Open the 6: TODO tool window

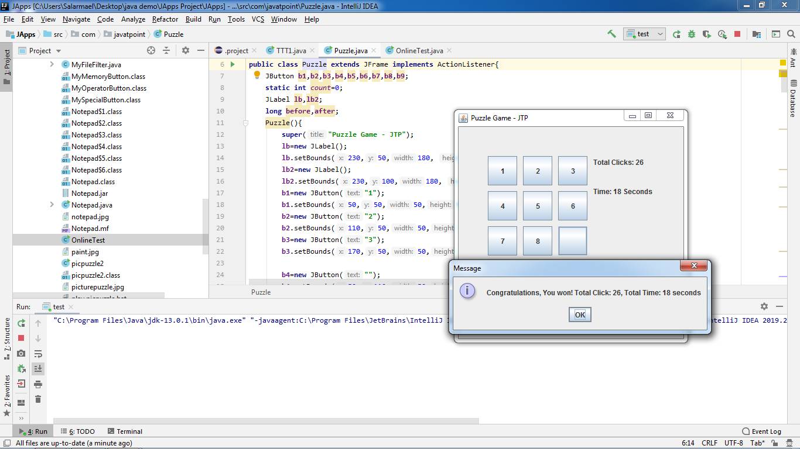[x=76, y=431]
